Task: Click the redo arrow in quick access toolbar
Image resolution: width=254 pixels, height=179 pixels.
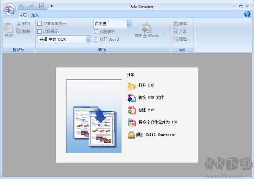Action: [31, 6]
